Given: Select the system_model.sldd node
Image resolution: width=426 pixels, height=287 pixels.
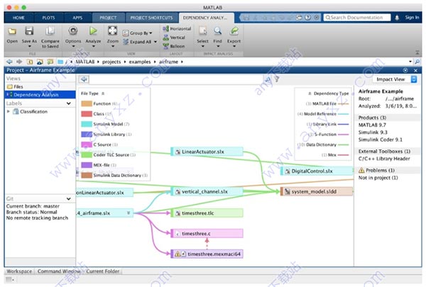Looking at the screenshot, I should tap(317, 191).
